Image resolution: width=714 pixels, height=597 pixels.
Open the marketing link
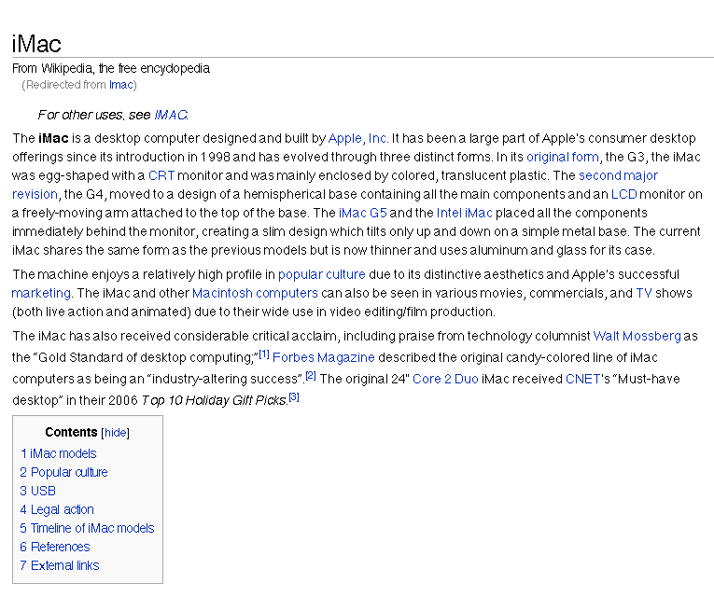click(41, 293)
